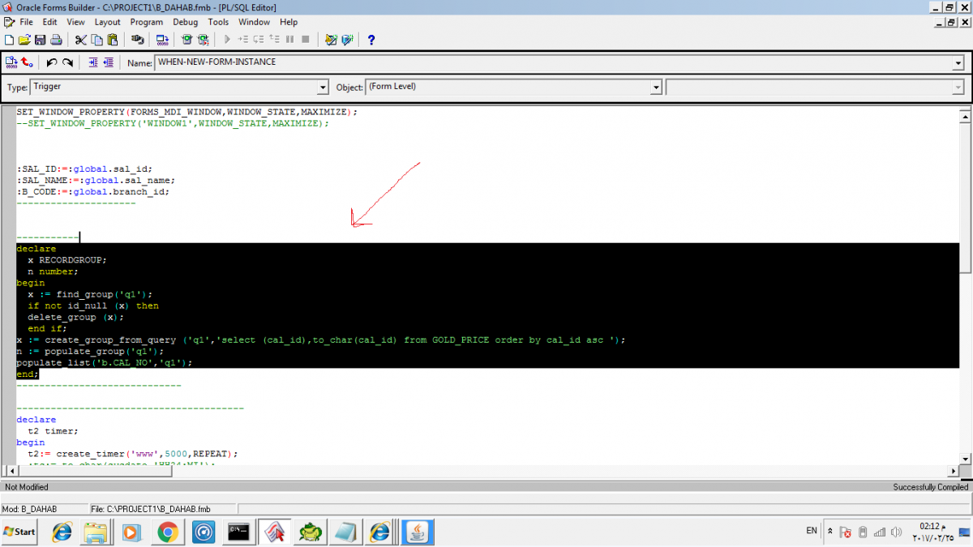The width and height of the screenshot is (973, 547).
Task: Click the red Revert arrow icon
Action: point(28,62)
